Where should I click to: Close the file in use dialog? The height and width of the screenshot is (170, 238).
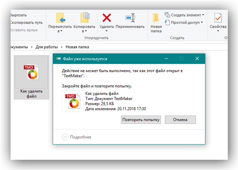[x=197, y=59]
